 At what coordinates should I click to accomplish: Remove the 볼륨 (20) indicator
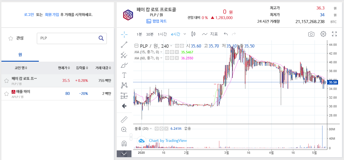166,128
